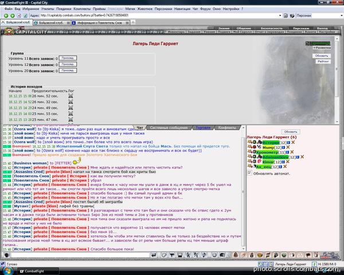The width and height of the screenshot is (344, 275).
Task: Click CombatFight taskbar button
Action: point(38,271)
